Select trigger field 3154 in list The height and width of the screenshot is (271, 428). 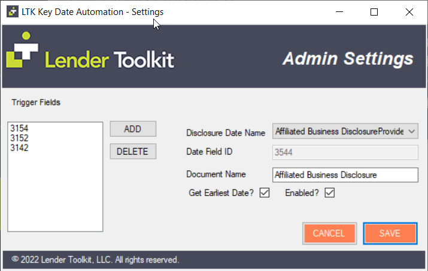[19, 128]
